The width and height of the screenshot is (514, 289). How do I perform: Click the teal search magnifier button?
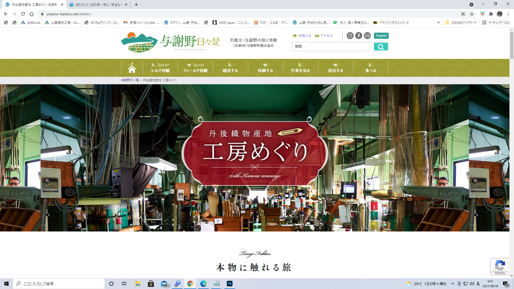point(381,47)
